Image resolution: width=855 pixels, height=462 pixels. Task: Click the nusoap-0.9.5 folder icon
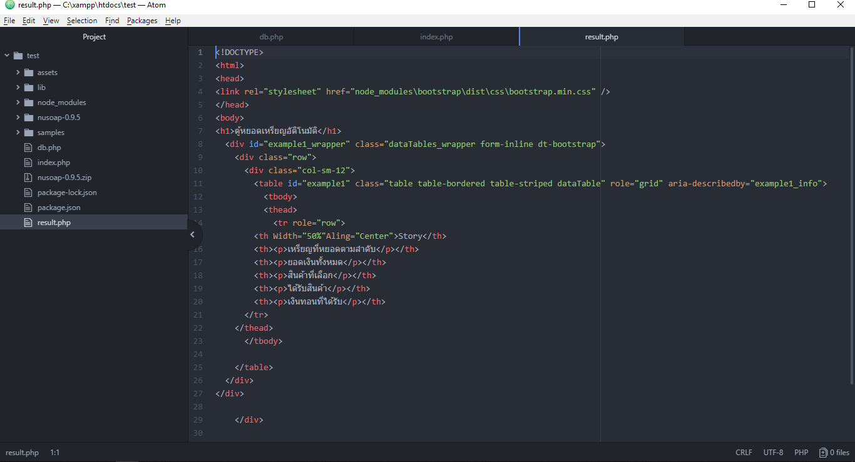(29, 118)
